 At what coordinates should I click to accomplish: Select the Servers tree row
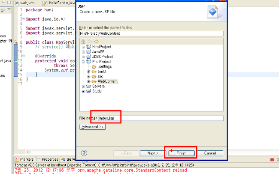point(98,87)
